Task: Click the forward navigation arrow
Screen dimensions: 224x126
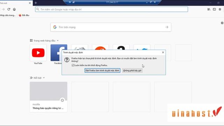Action: tap(3, 9)
